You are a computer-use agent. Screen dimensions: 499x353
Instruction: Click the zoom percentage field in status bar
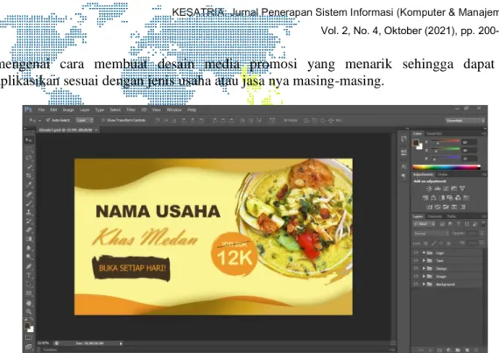(43, 343)
